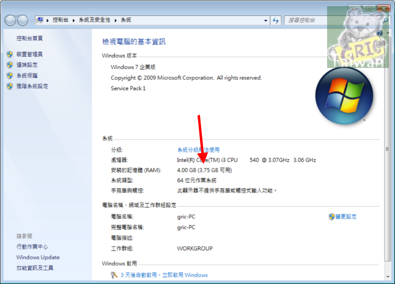
Task: Expand the arrow after the computer icon
Action: coord(48,20)
